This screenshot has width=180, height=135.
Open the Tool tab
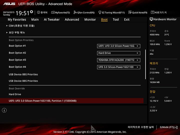(116, 19)
